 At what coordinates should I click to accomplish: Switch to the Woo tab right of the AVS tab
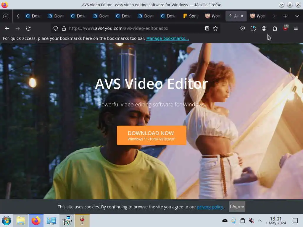pyautogui.click(x=258, y=16)
